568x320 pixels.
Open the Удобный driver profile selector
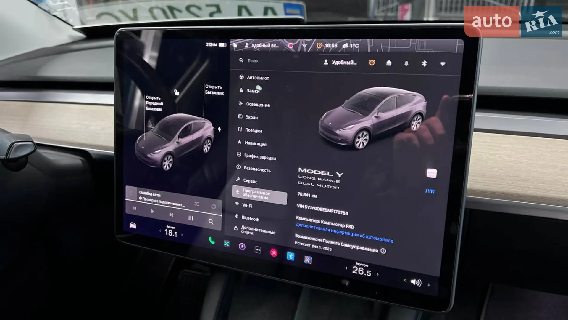click(x=340, y=62)
